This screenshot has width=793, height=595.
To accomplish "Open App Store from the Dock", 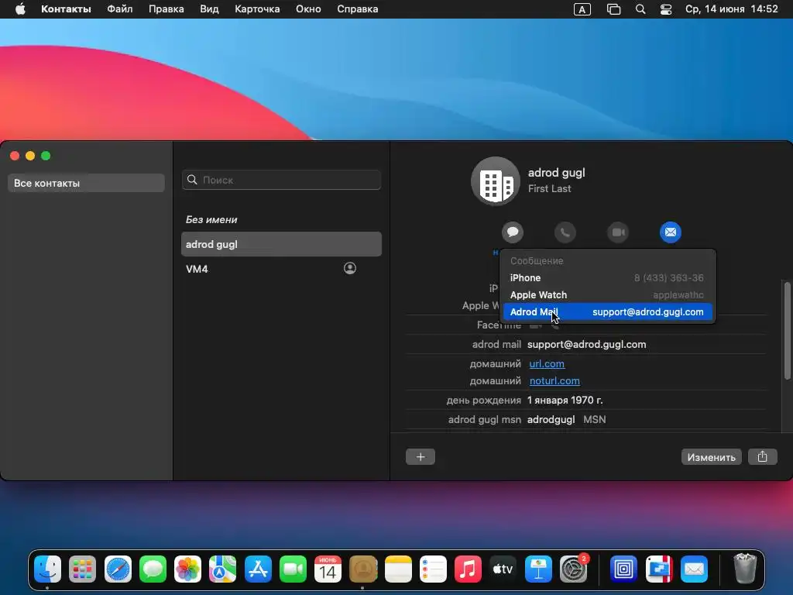I will (x=258, y=569).
